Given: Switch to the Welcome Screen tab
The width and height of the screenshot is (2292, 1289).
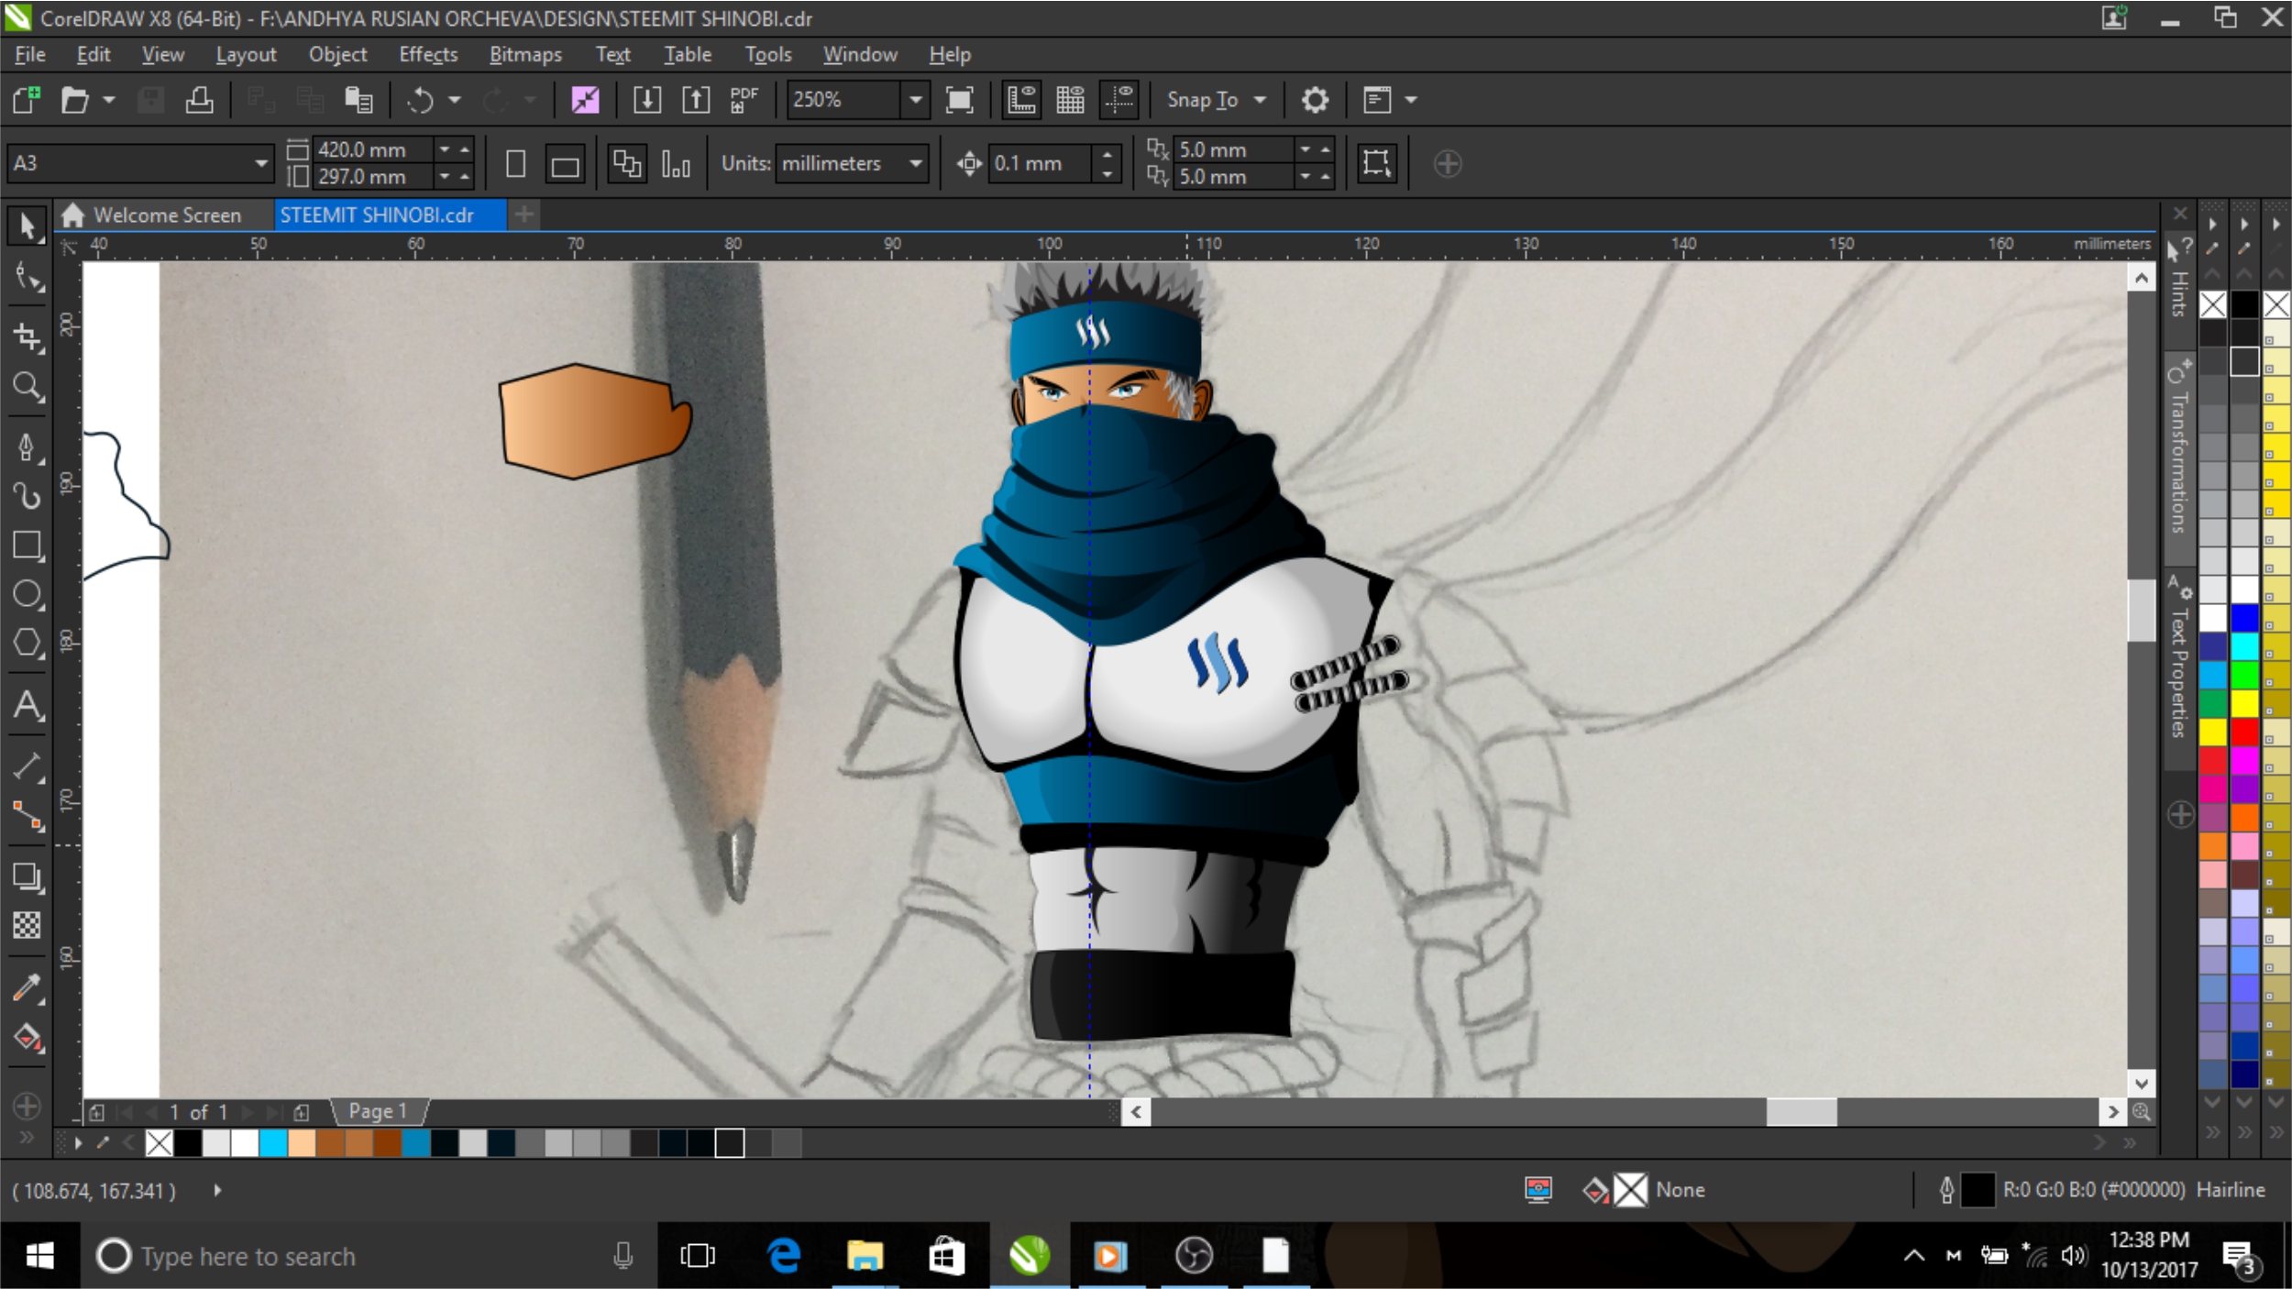Looking at the screenshot, I should (x=167, y=215).
